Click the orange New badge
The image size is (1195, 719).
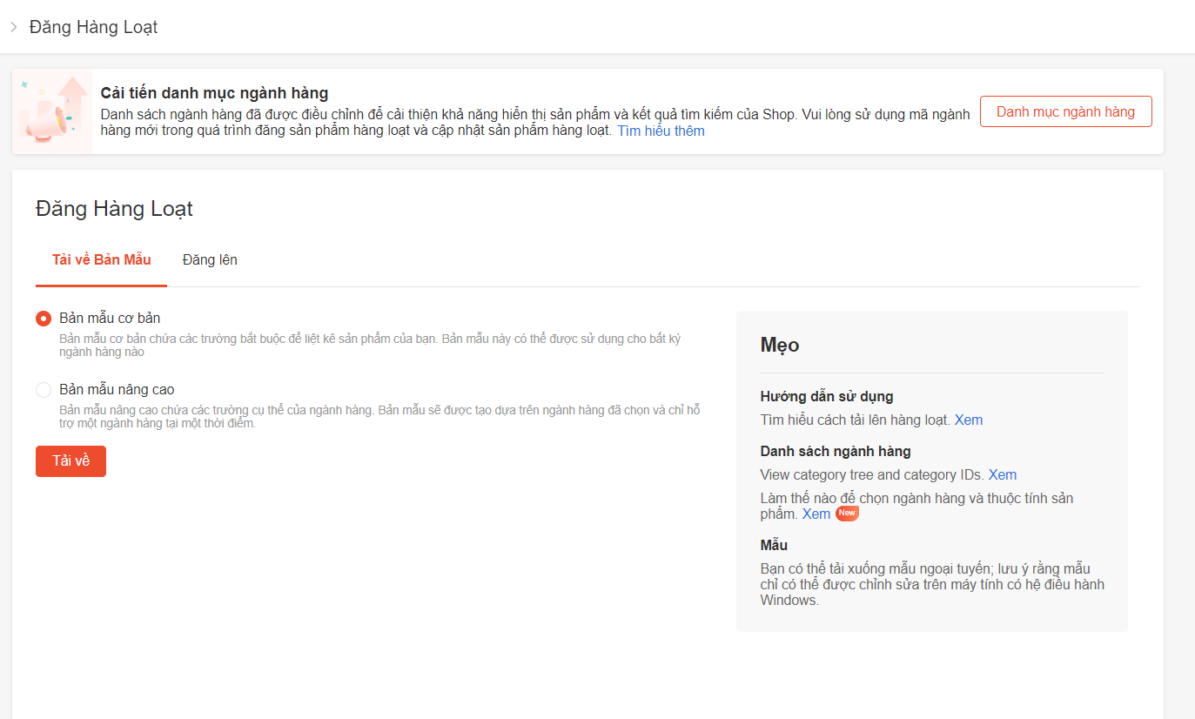pos(847,514)
